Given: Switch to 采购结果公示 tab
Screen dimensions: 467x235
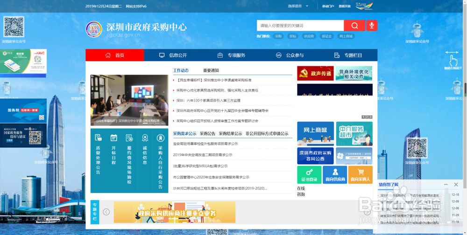Looking at the screenshot, I should (x=230, y=133).
